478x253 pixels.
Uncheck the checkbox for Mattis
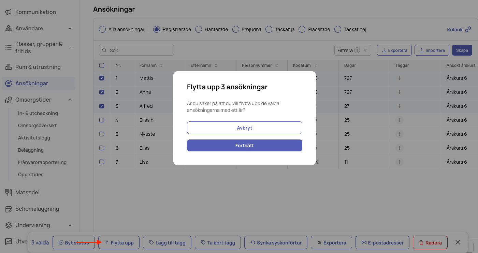tap(102, 78)
